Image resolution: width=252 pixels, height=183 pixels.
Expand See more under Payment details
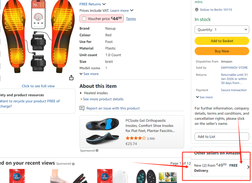204,97
